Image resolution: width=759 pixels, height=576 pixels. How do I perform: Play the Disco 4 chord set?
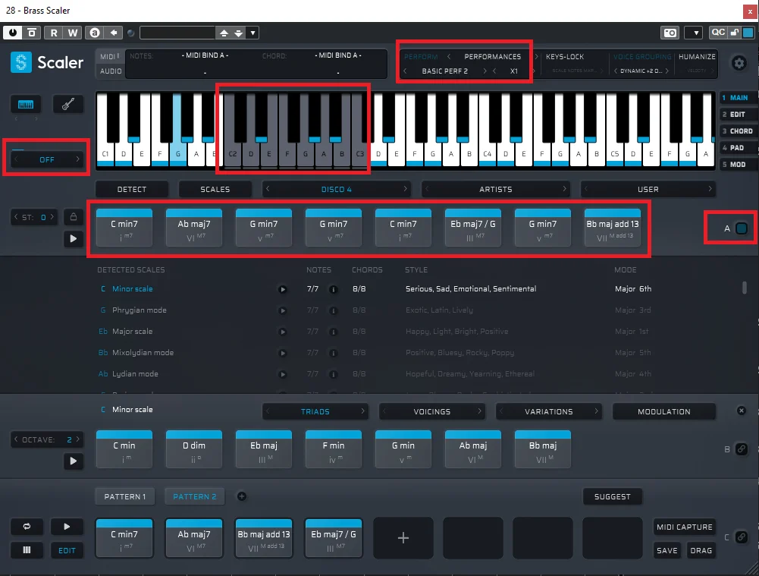(73, 238)
